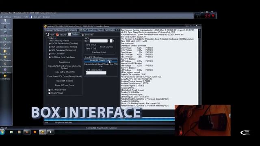Enable SL3 Manual Mode checkbox
This screenshot has width=260, height=146.
pos(50,90)
